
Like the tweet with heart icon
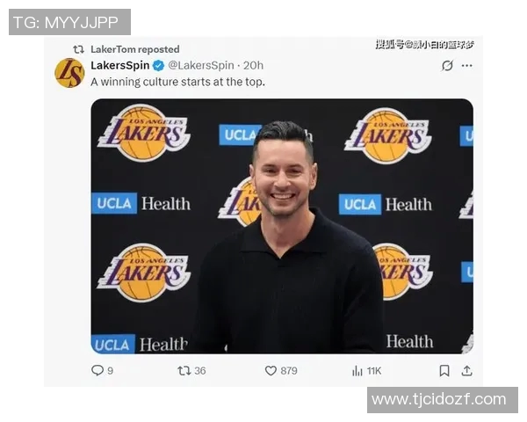coord(271,370)
